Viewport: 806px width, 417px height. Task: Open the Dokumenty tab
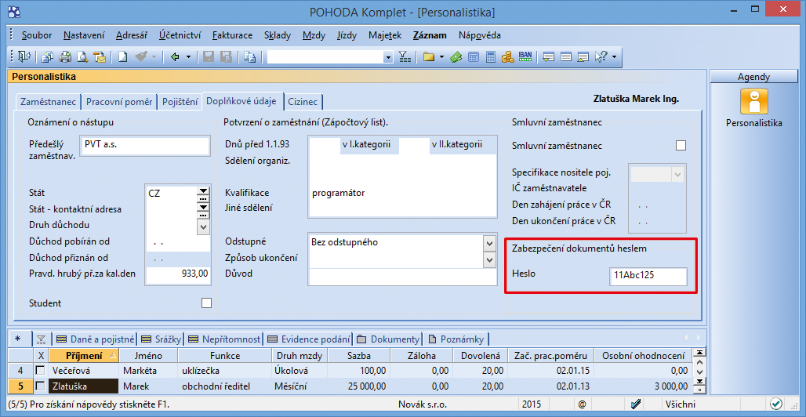388,339
